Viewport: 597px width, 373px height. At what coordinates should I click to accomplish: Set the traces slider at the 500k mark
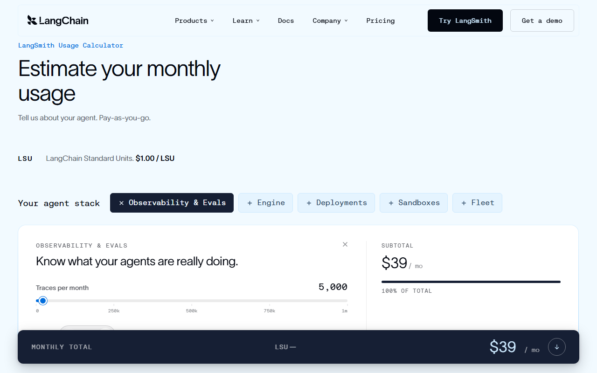(192, 301)
